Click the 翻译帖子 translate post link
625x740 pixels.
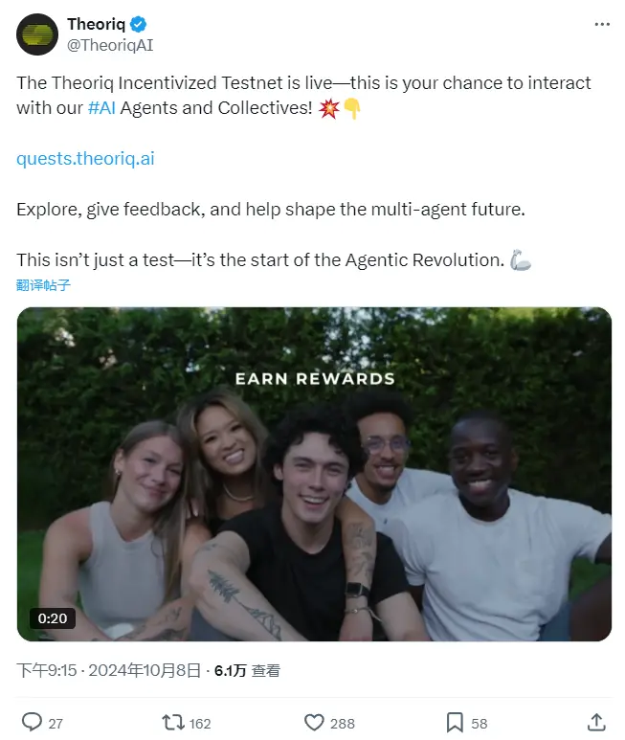tap(43, 285)
